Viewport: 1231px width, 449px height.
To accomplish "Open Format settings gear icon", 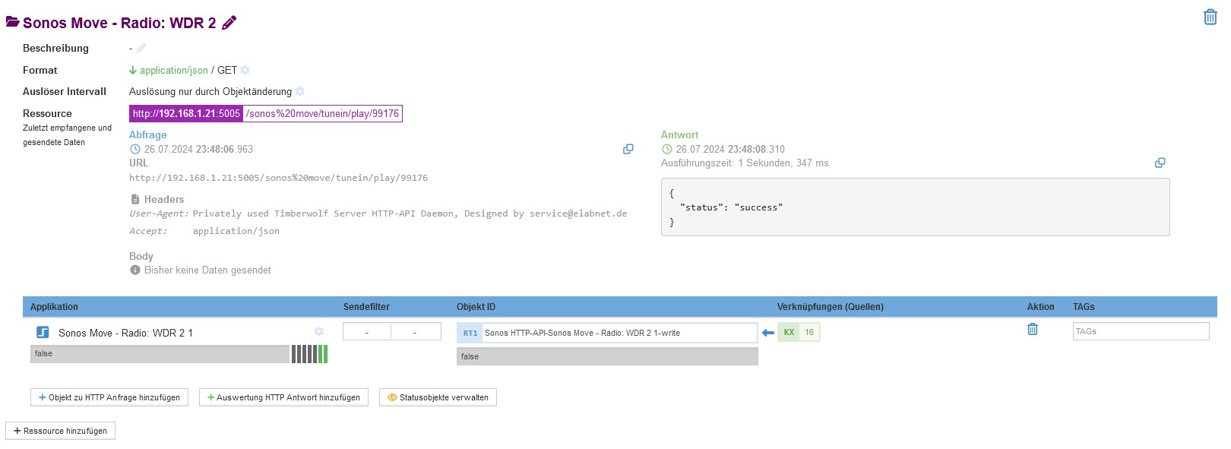I will [x=245, y=70].
